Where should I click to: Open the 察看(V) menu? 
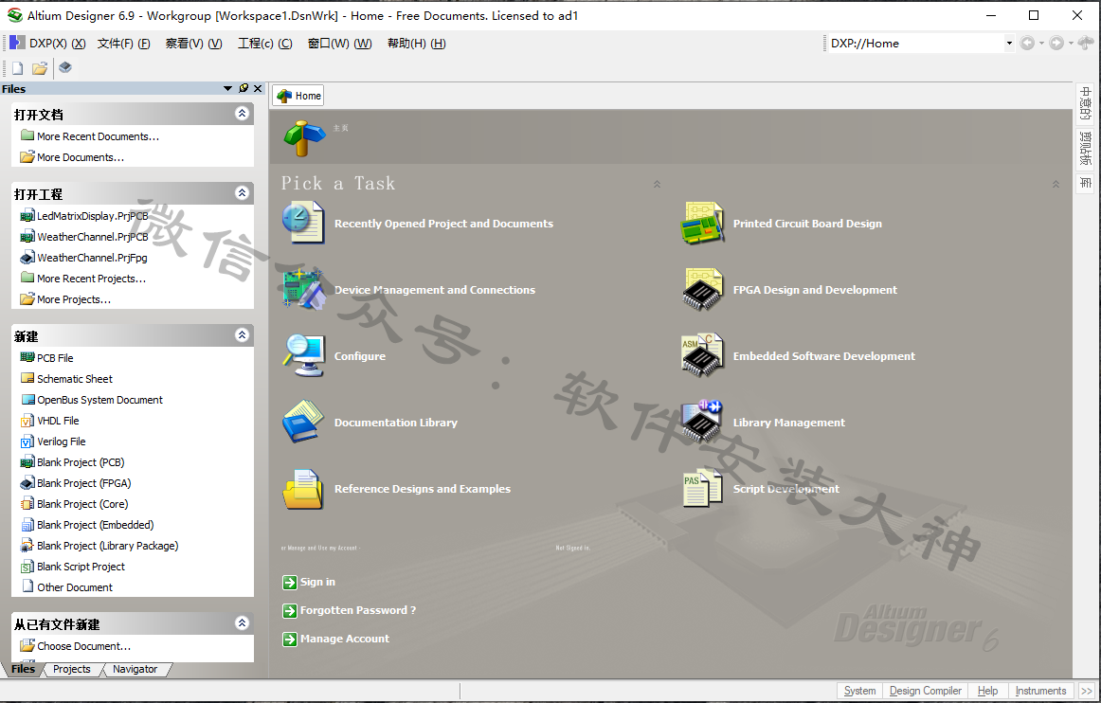[x=194, y=44]
